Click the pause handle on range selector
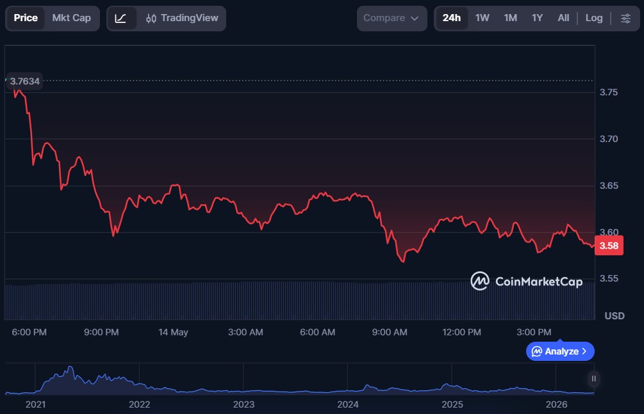Screen dimensions: 644x414 [593, 379]
